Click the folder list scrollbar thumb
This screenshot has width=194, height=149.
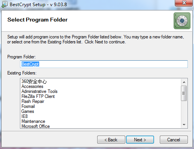[x=184, y=93]
